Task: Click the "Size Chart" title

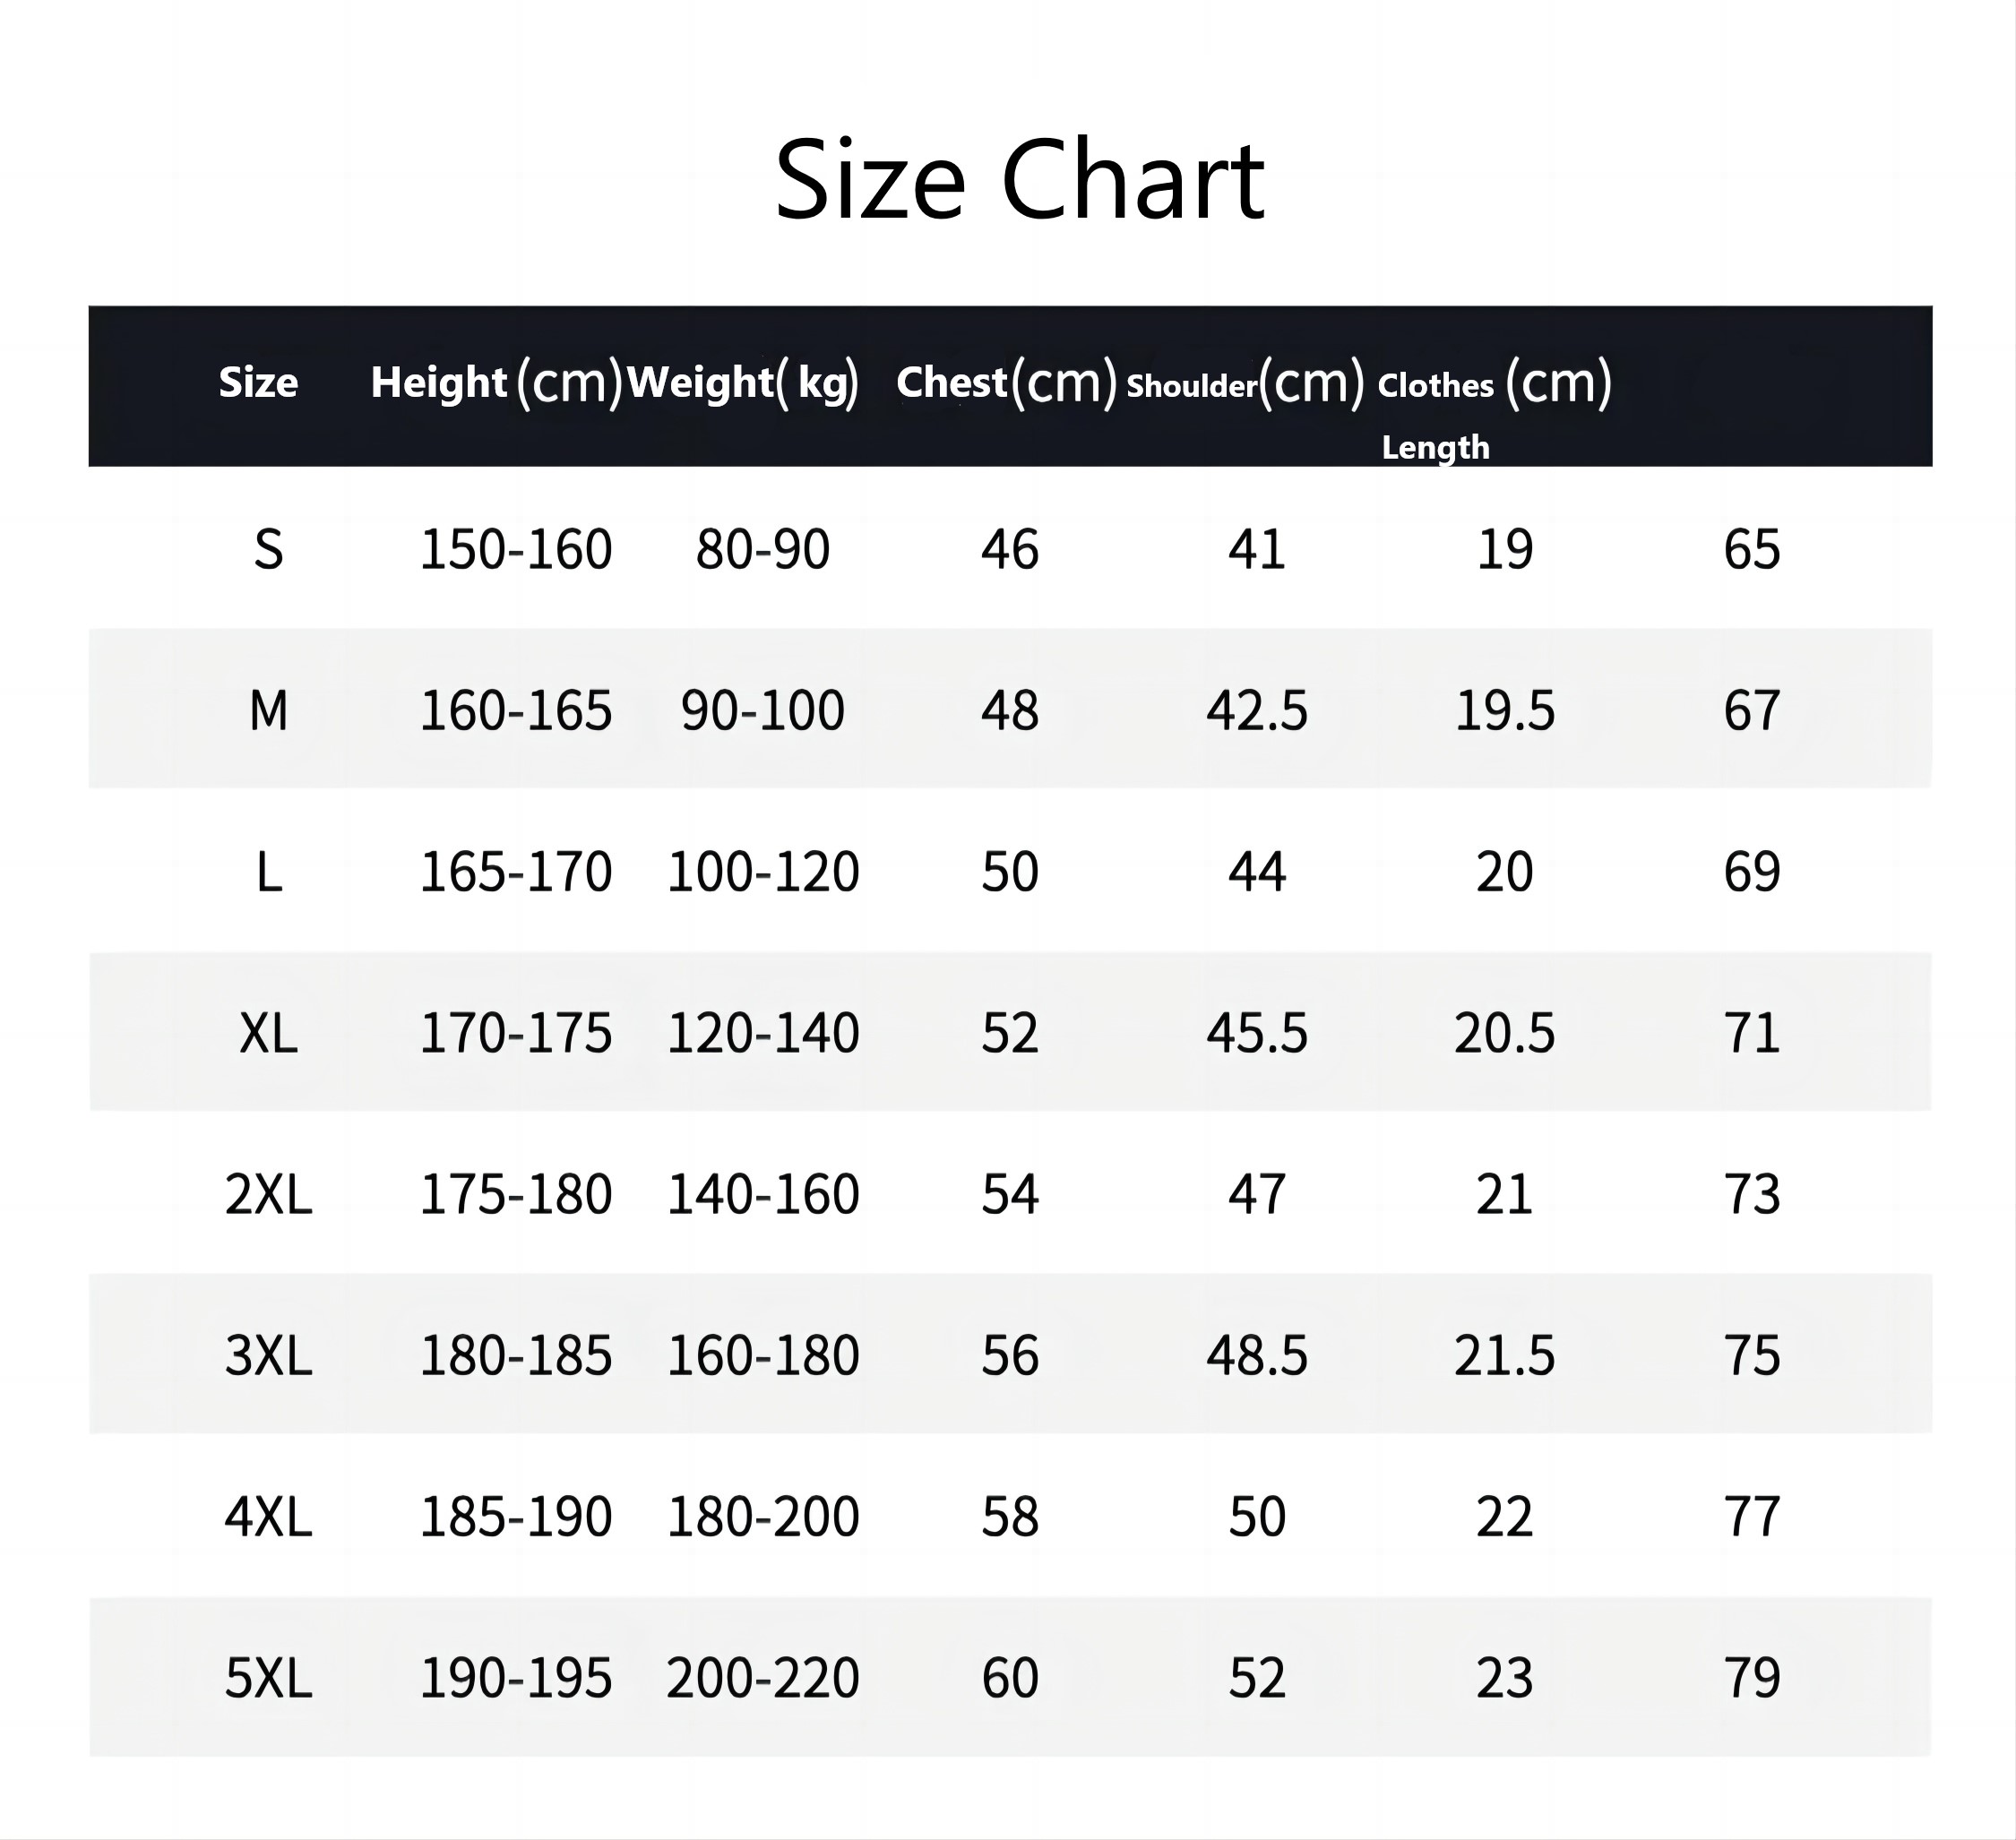Action: click(x=1019, y=181)
